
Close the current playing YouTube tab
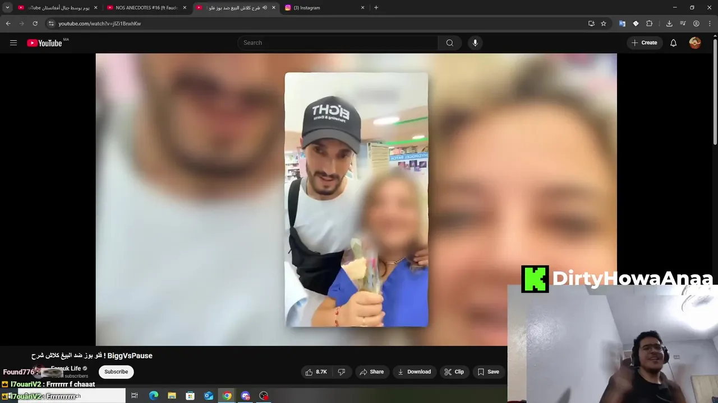click(x=273, y=8)
